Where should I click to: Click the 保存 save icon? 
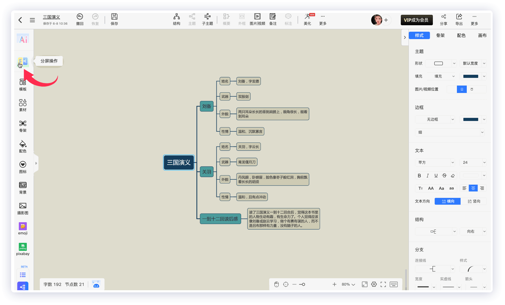click(x=114, y=17)
